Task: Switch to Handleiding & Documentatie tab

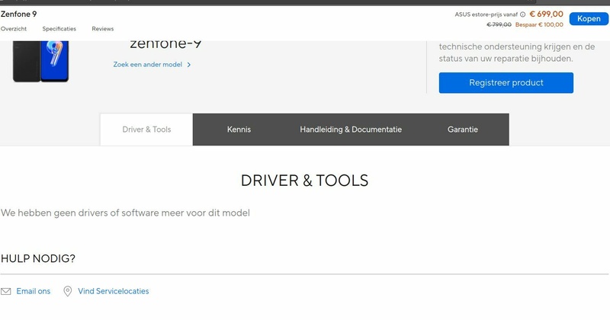Action: point(351,130)
